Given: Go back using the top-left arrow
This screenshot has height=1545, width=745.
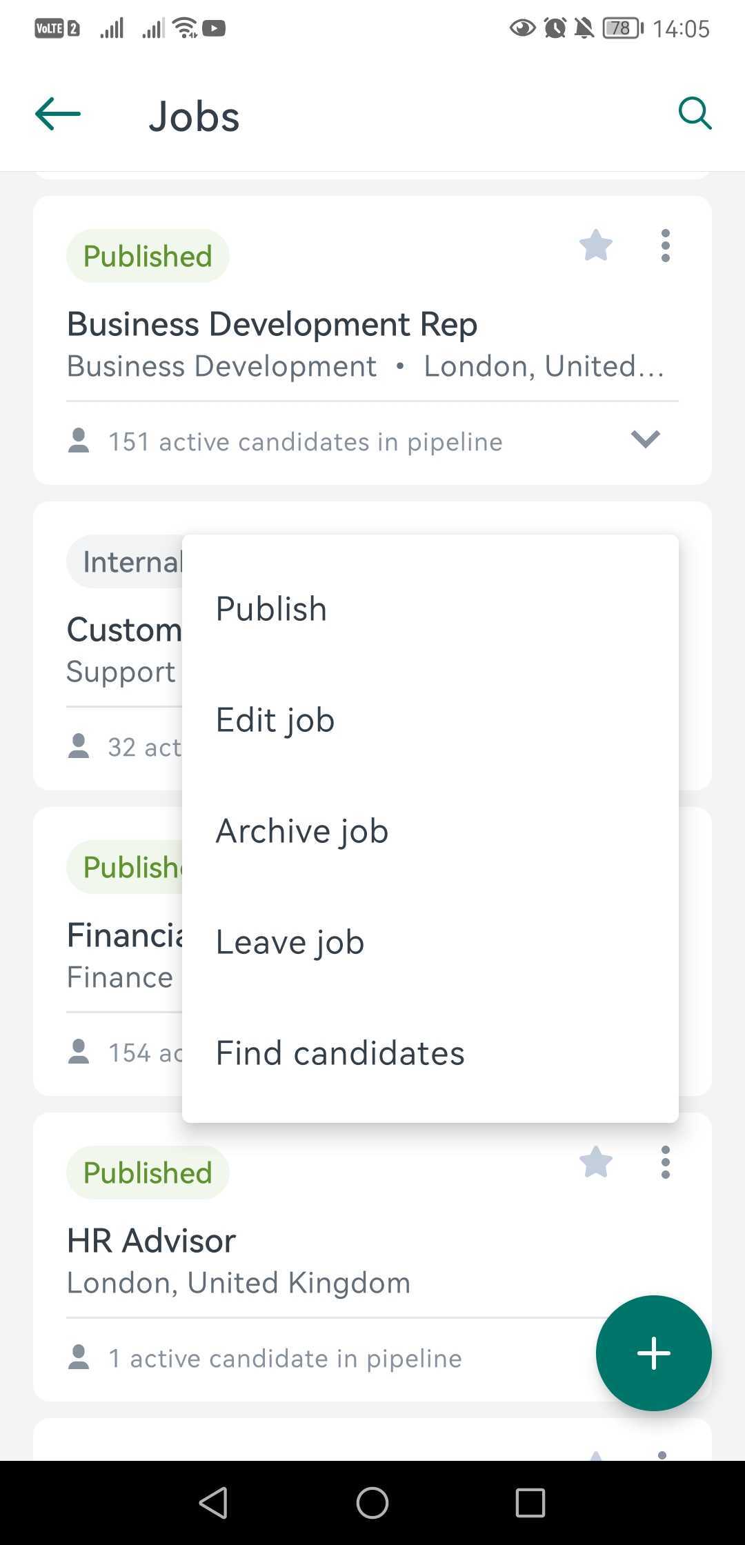Looking at the screenshot, I should (x=58, y=114).
